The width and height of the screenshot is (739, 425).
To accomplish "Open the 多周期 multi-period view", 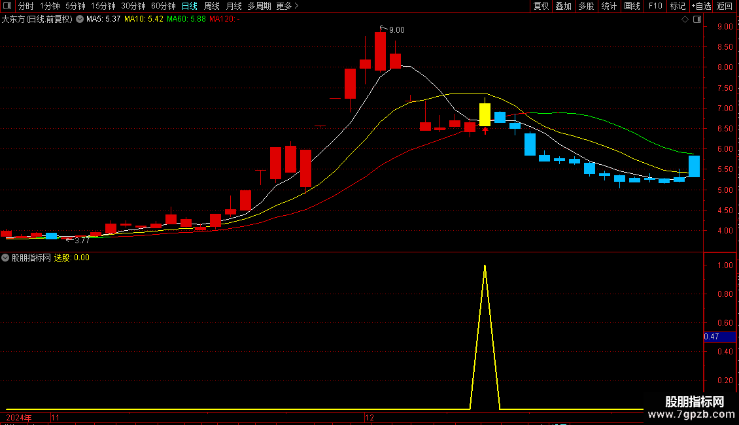I will 259,6.
